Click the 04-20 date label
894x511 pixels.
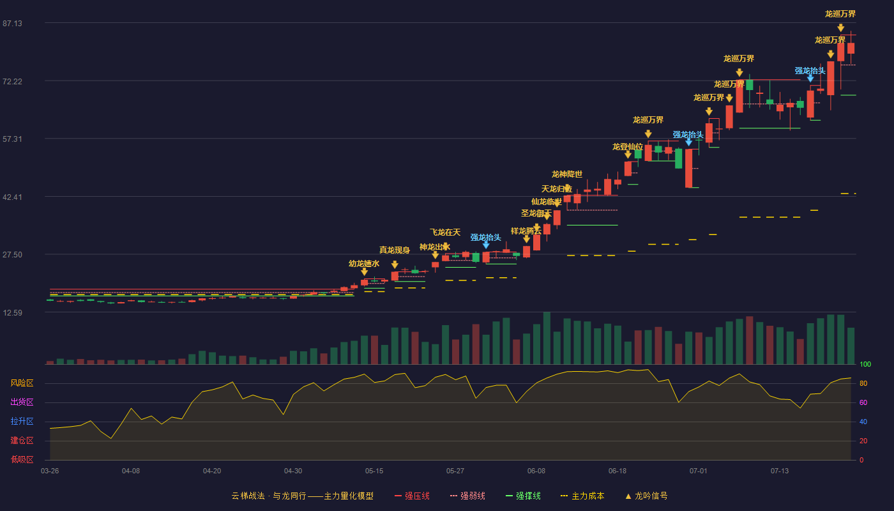click(x=212, y=471)
